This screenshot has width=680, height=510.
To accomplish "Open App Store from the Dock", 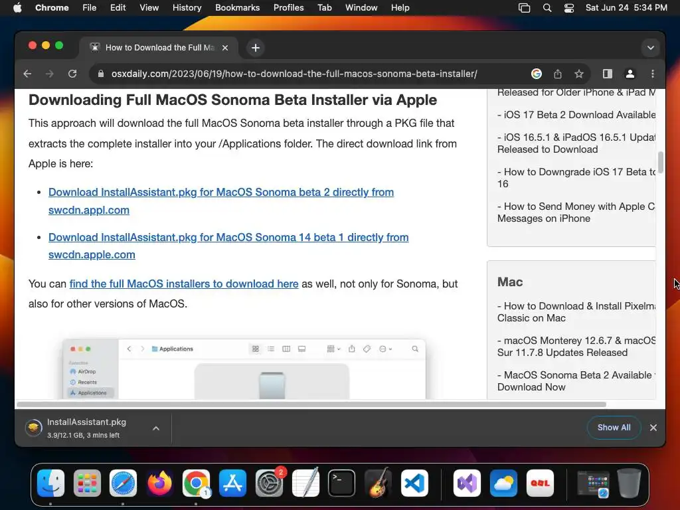I will (x=232, y=483).
